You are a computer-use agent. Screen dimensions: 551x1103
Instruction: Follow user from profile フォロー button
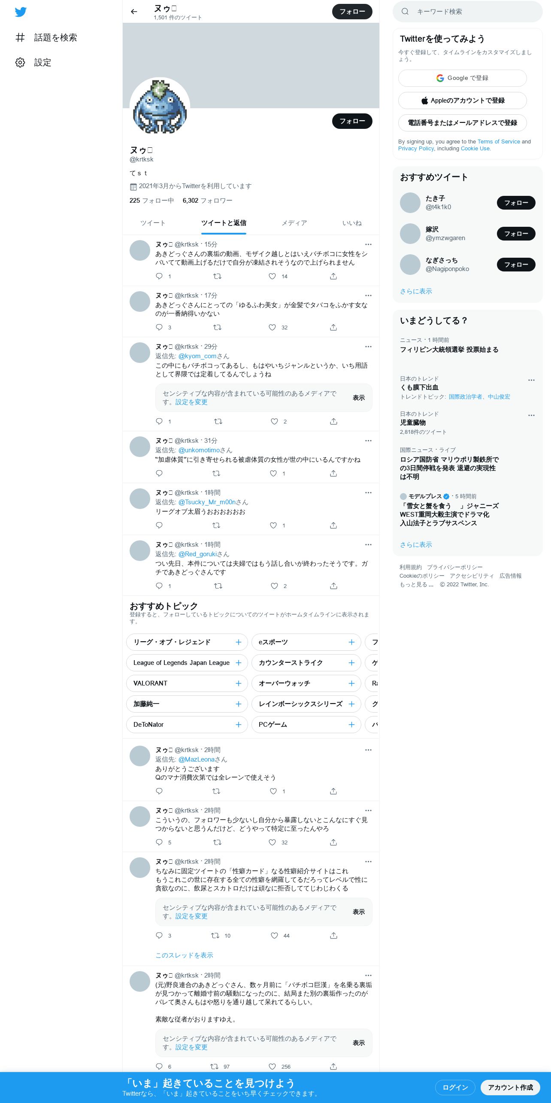point(352,121)
